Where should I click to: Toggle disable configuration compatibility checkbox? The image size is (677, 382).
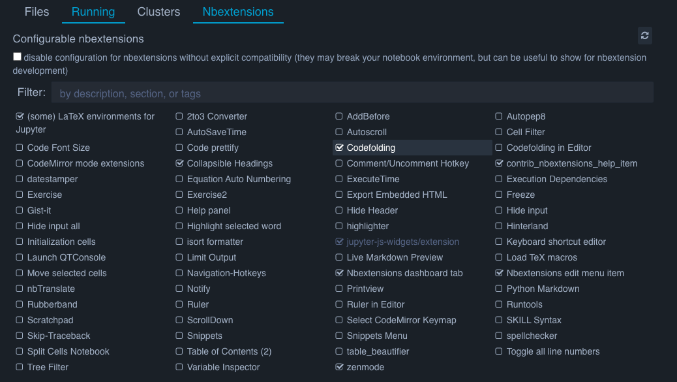pos(17,57)
